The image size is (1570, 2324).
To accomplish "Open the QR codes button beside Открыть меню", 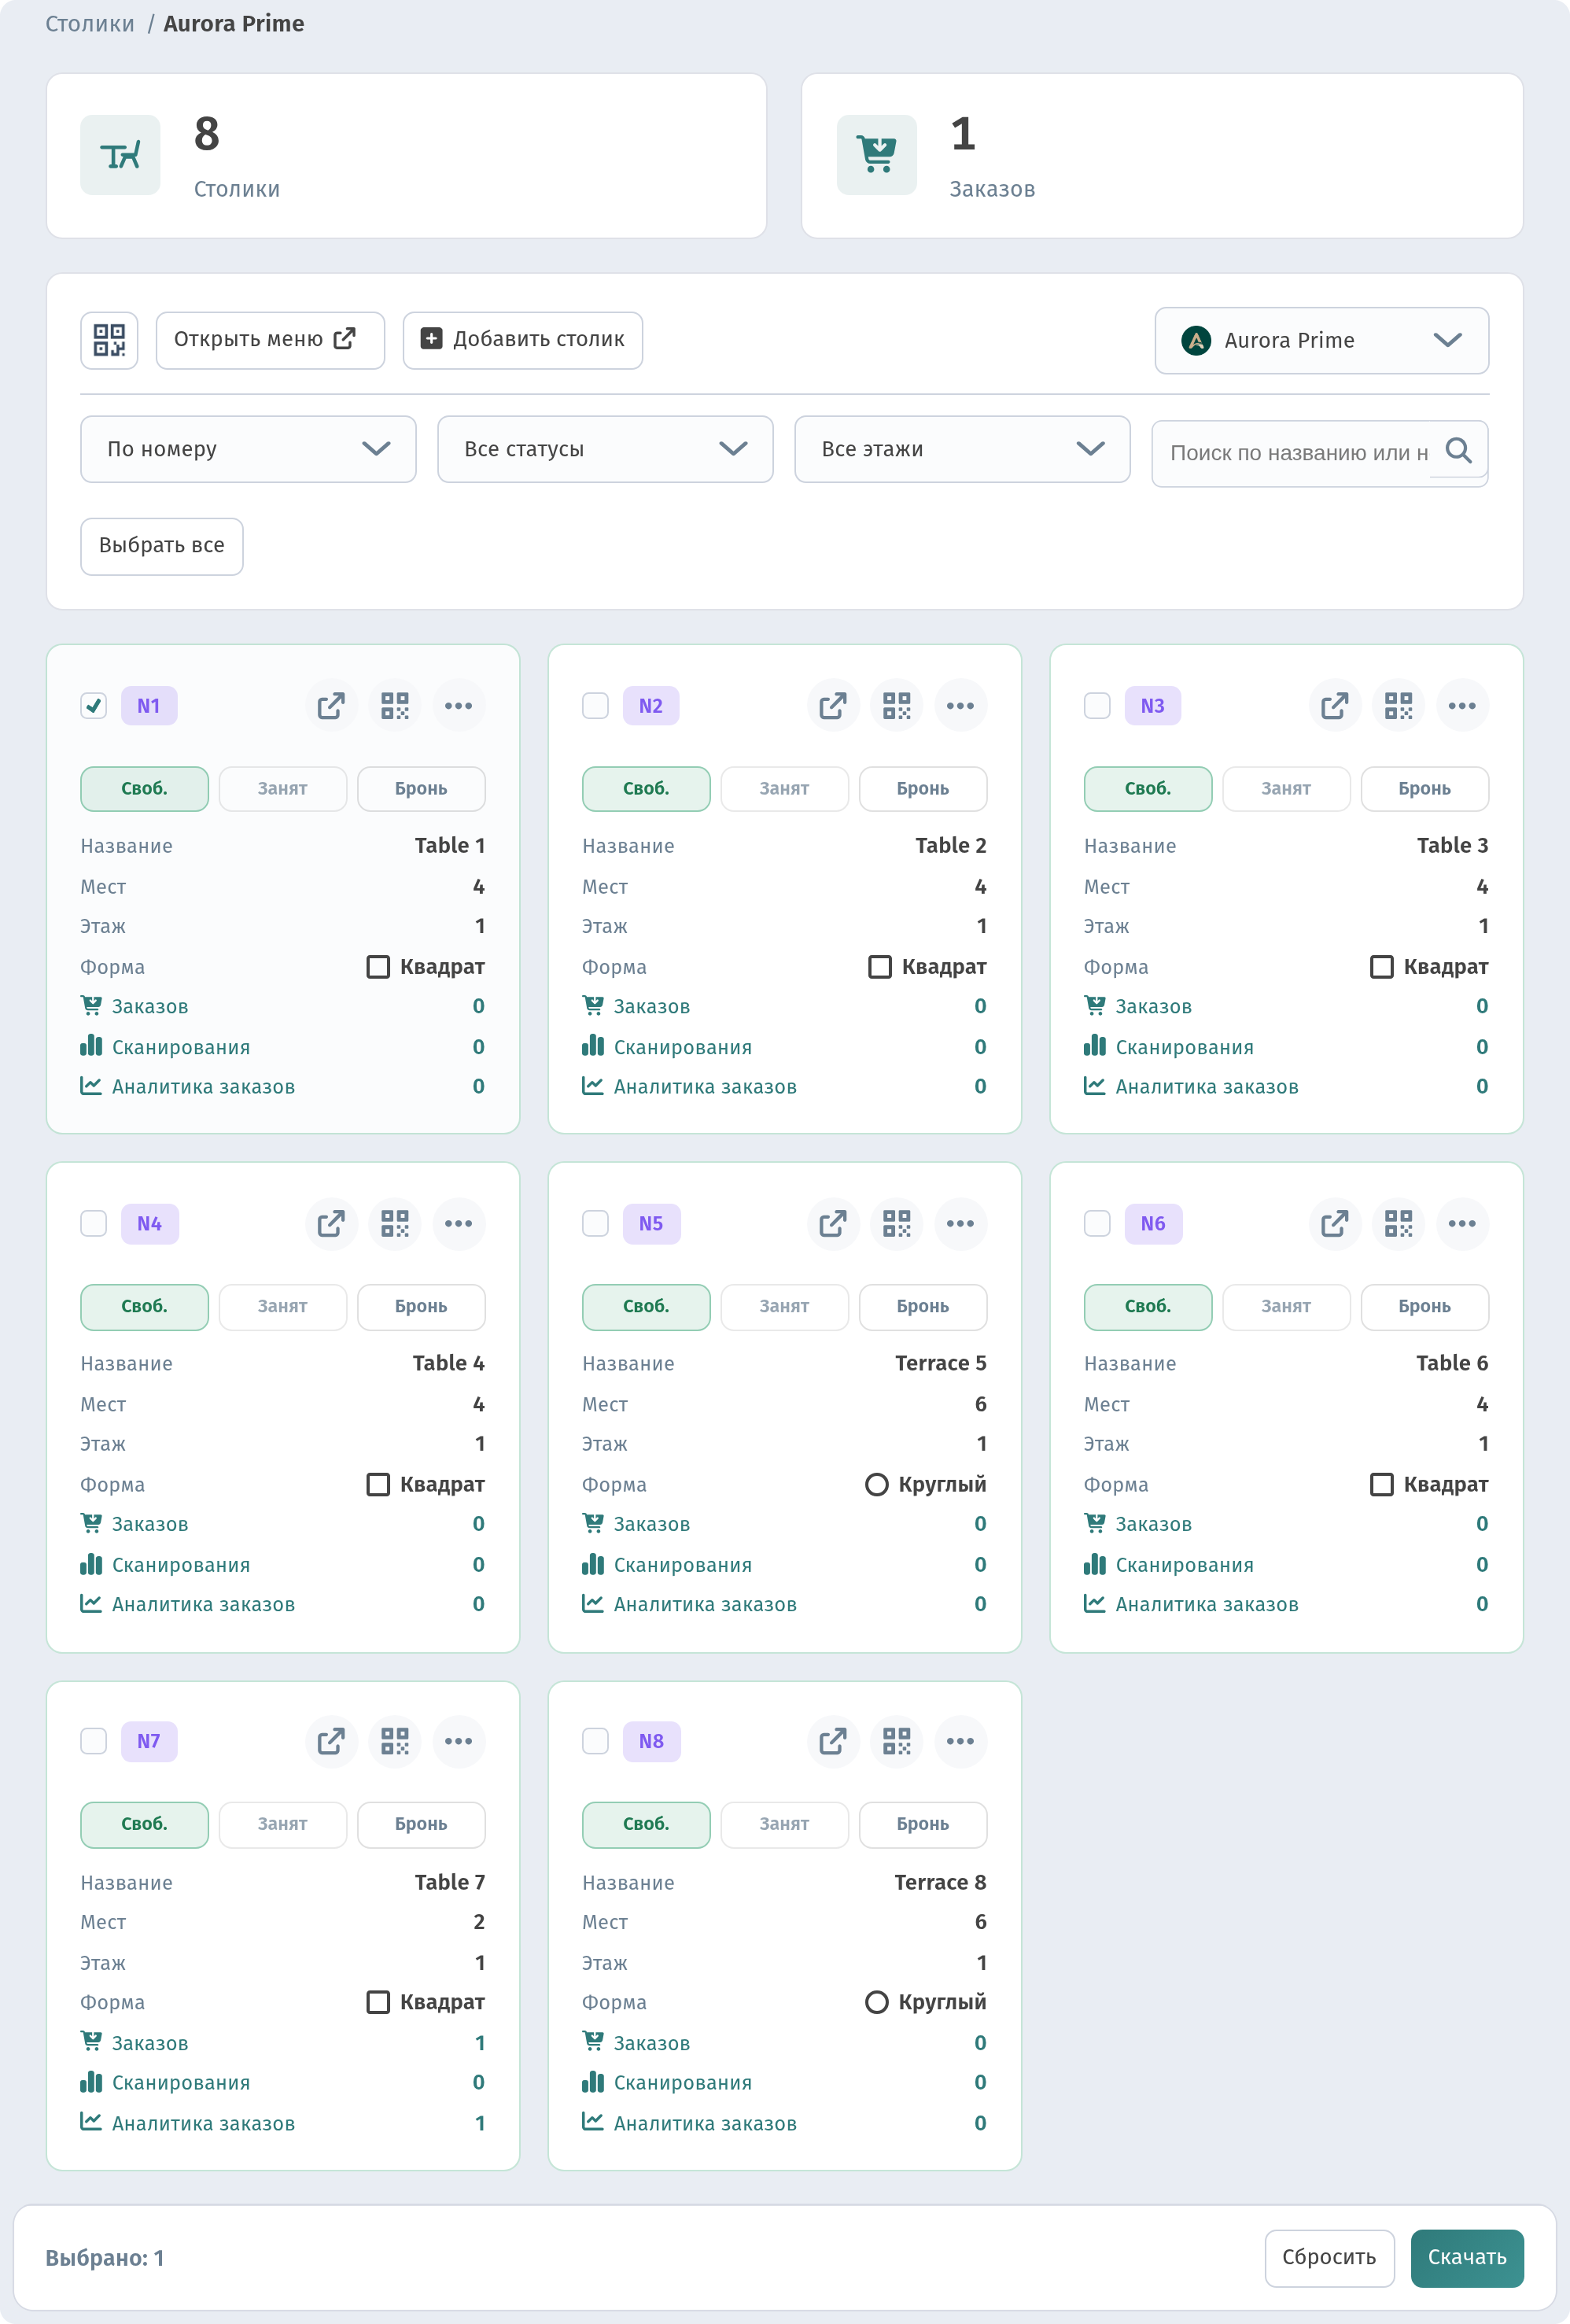I will [x=109, y=340].
